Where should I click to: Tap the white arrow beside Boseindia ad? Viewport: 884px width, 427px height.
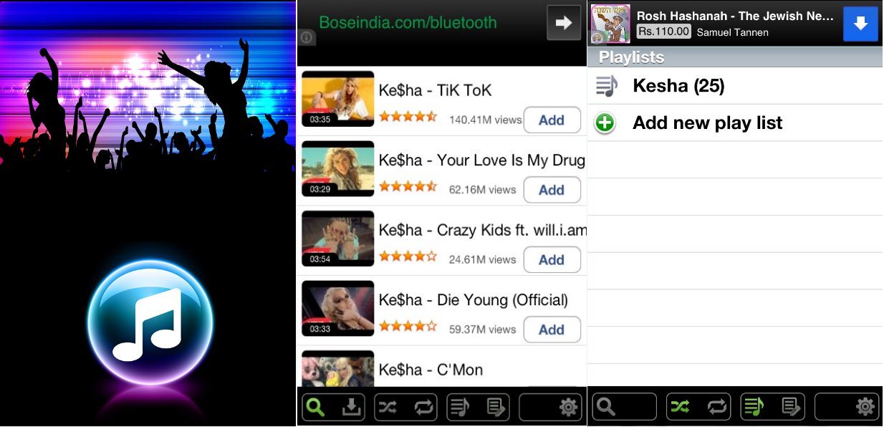(x=564, y=23)
